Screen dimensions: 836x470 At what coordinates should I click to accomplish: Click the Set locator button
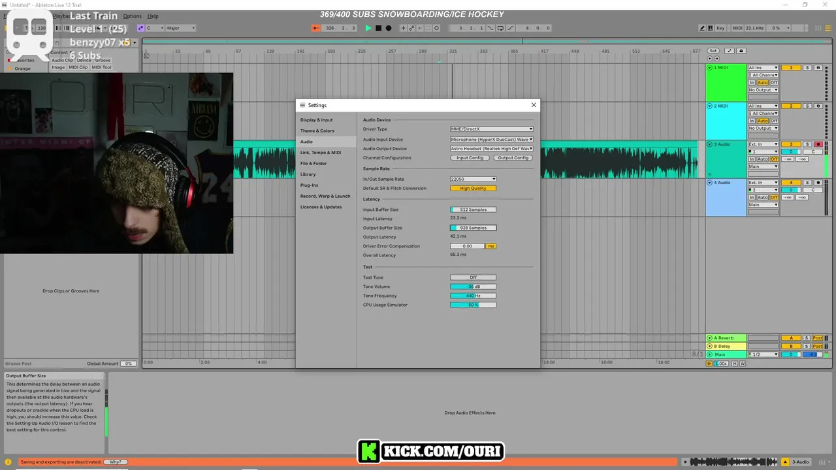(x=713, y=51)
